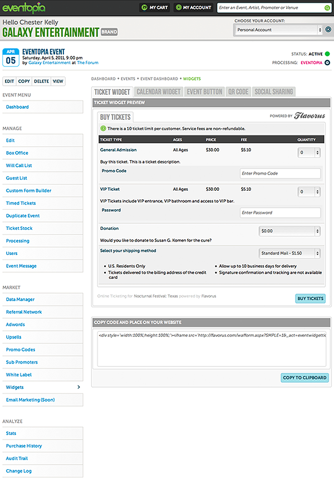Open Sub Promoters
The image size is (334, 492).
[42, 363]
